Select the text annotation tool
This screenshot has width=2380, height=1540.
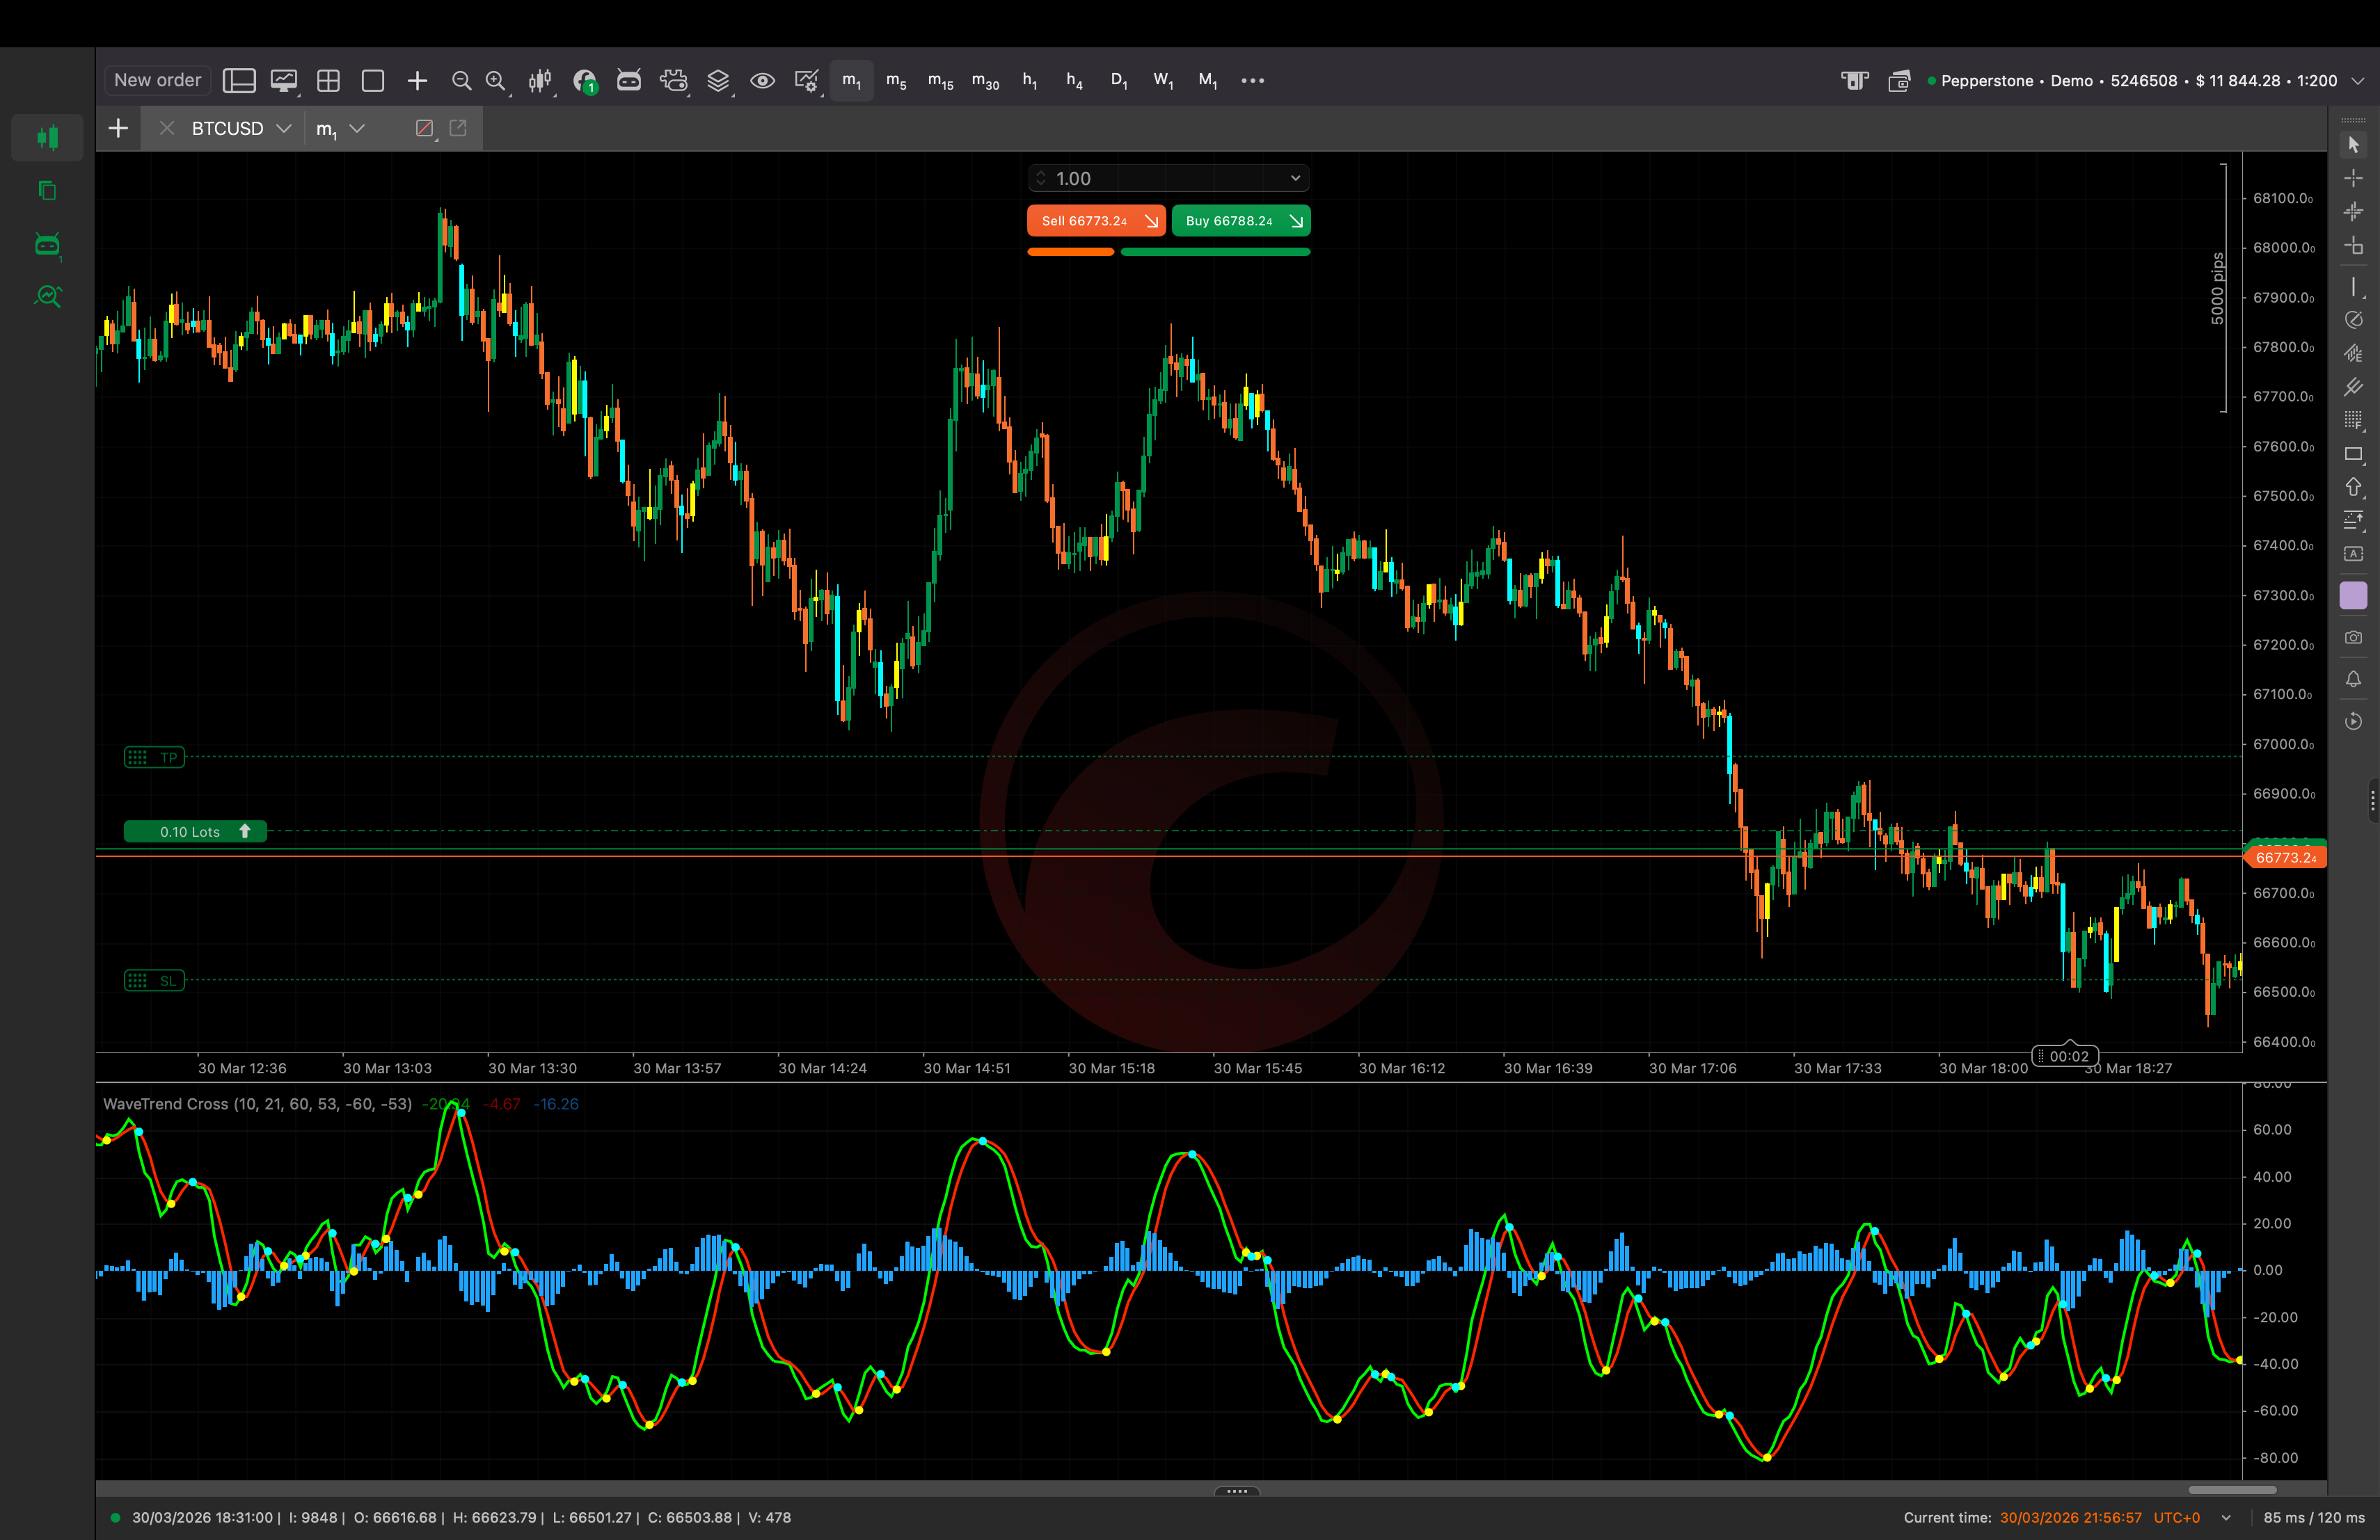pyautogui.click(x=2353, y=554)
